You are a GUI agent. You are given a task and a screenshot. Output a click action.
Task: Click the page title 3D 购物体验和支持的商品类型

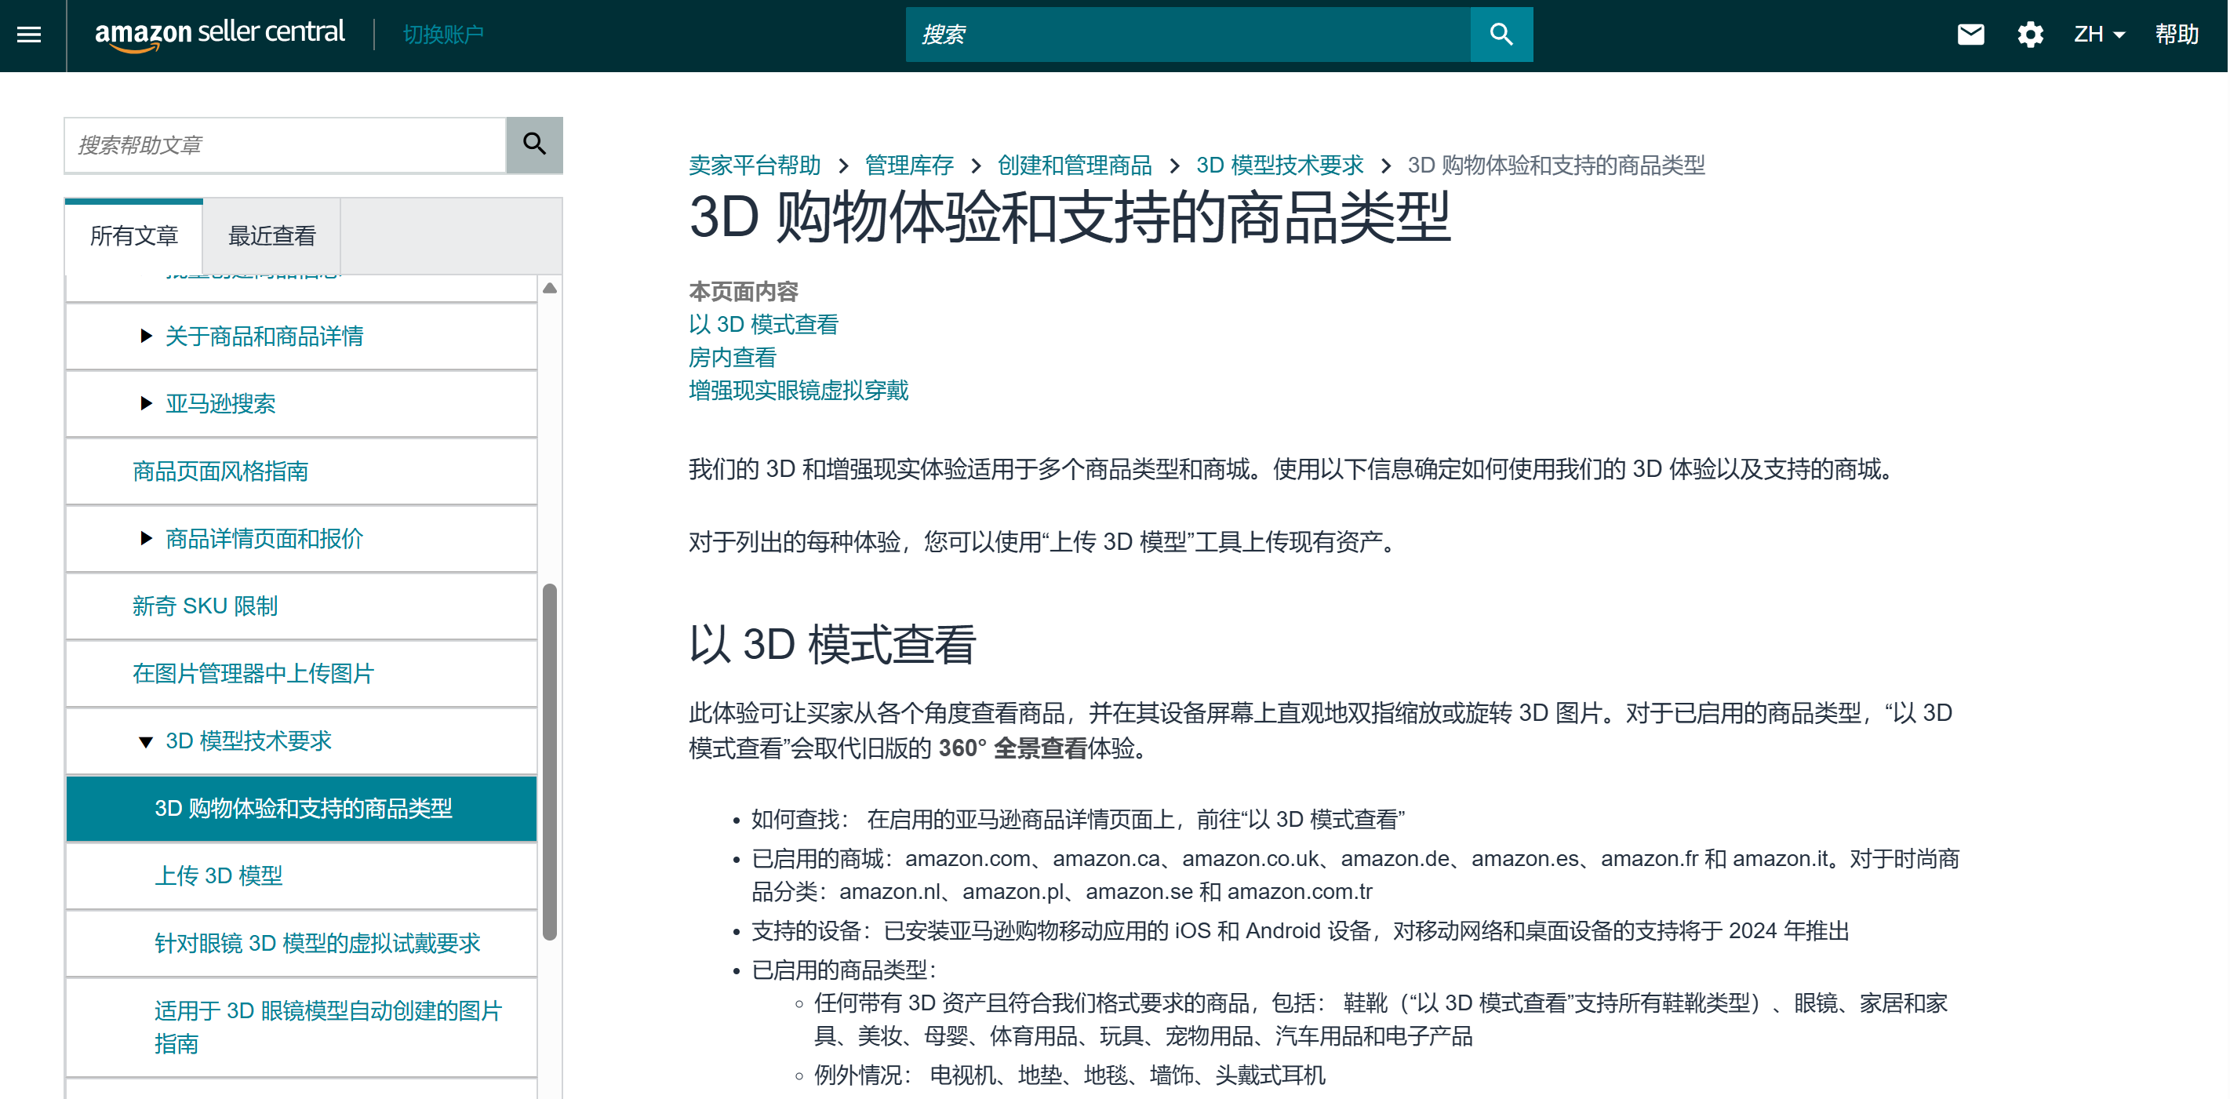(1069, 217)
